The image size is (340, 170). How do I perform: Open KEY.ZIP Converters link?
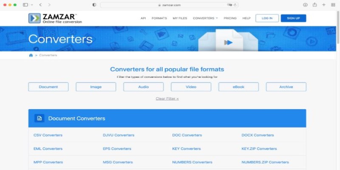pos(259,149)
